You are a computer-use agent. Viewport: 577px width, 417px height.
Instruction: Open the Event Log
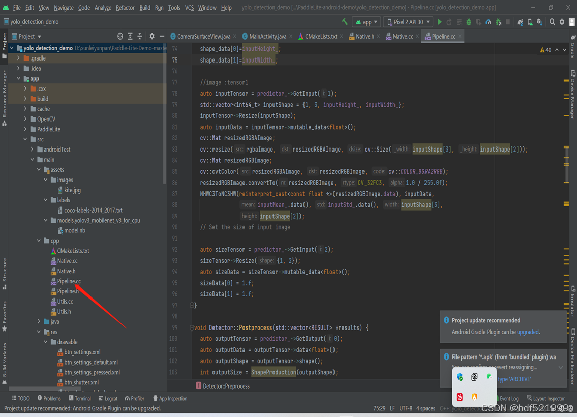pyautogui.click(x=508, y=398)
